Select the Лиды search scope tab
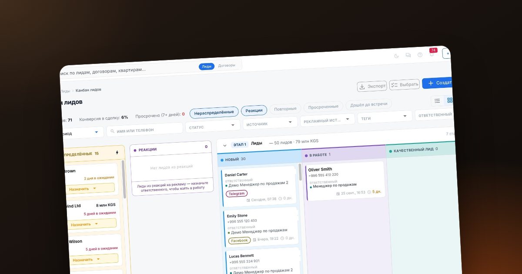The image size is (522, 274). pos(207,67)
